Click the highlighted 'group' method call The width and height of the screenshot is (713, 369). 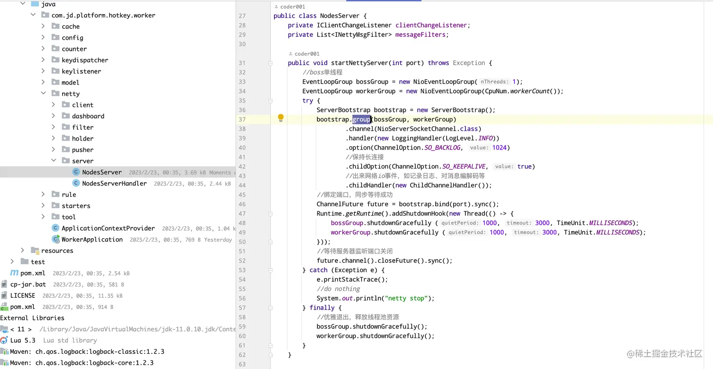[361, 119]
